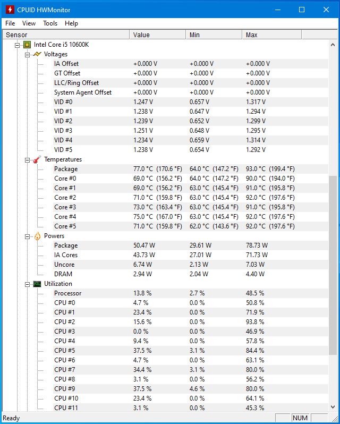The width and height of the screenshot is (340, 424).
Task: Click the Powers flame icon
Action: pos(37,236)
